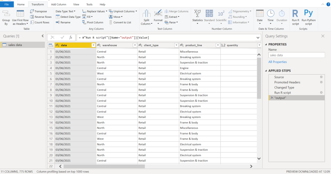Open the All Properties link
The width and height of the screenshot is (331, 174).
tap(277, 62)
